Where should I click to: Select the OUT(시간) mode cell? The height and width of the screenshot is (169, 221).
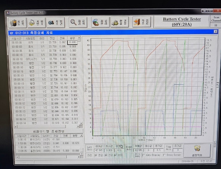pos(31,59)
